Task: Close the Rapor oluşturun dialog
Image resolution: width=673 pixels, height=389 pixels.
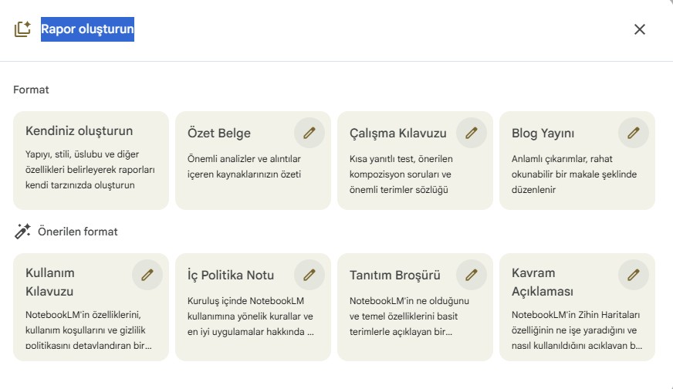Action: 640,29
